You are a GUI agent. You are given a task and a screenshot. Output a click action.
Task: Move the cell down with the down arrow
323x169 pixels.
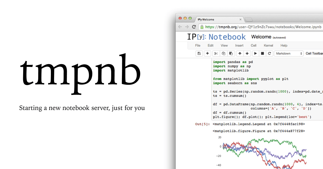[x=247, y=53]
